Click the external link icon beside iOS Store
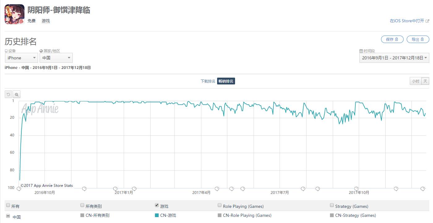Screen dimensions: 433x223 coord(427,21)
